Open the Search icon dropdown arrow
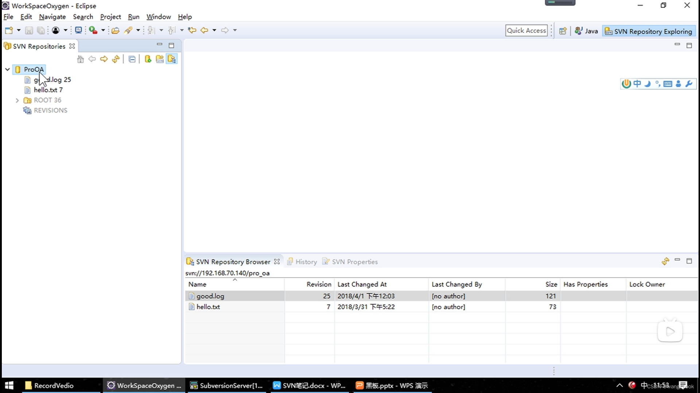 point(138,30)
